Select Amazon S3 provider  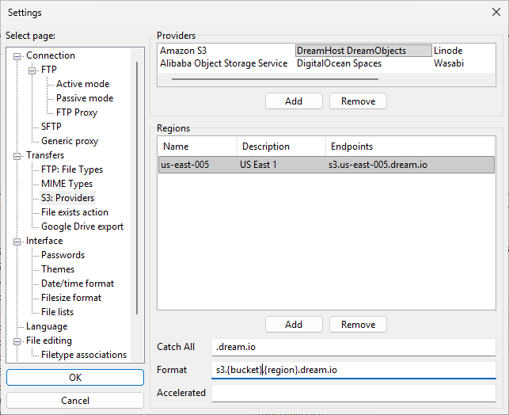click(183, 51)
